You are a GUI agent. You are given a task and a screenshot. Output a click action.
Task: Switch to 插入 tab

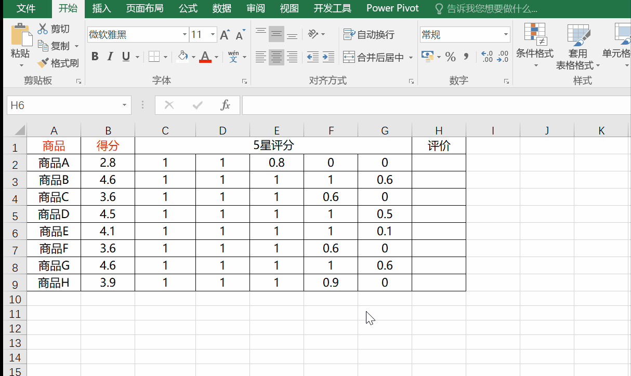pyautogui.click(x=101, y=8)
